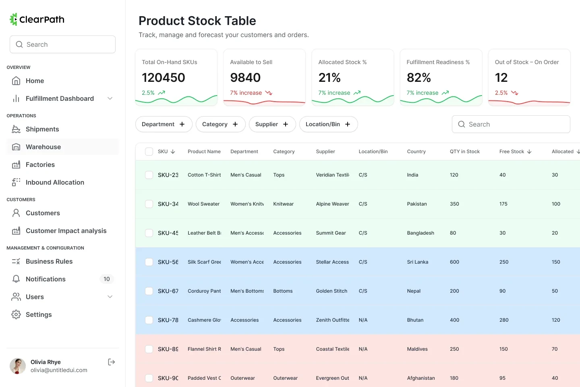This screenshot has height=387, width=580.
Task: Click the Inbound Allocation icon
Action: tap(16, 182)
